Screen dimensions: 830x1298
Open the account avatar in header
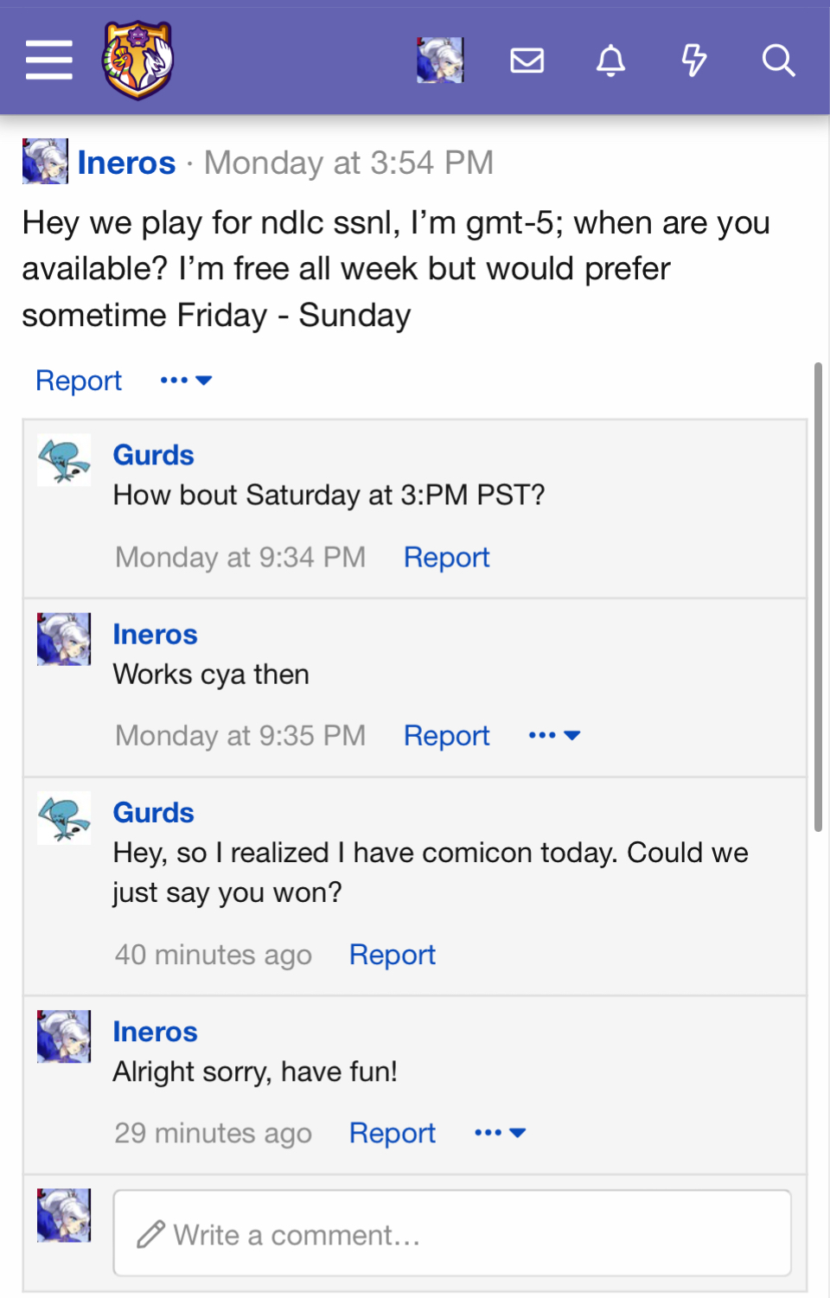[x=440, y=60]
